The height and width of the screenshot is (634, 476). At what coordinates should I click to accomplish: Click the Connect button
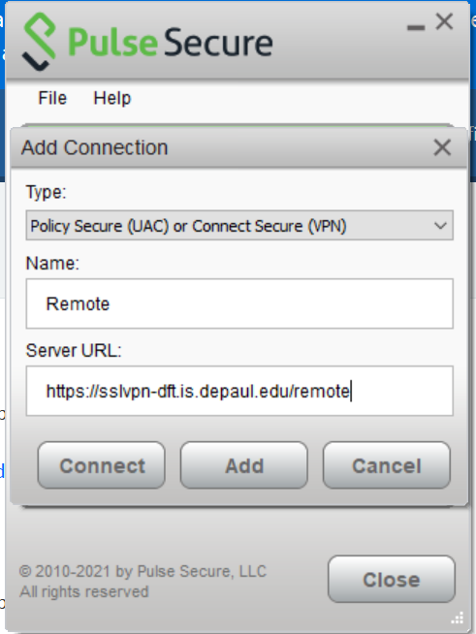click(x=102, y=465)
